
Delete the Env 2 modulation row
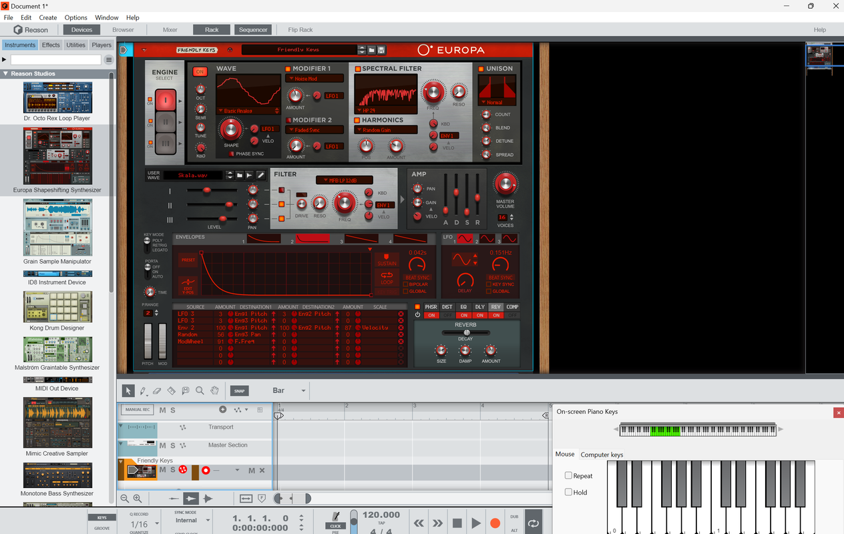click(401, 328)
